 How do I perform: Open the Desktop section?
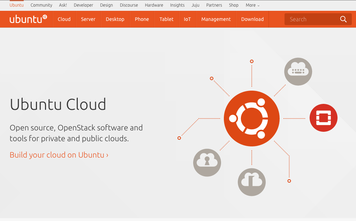pos(115,19)
